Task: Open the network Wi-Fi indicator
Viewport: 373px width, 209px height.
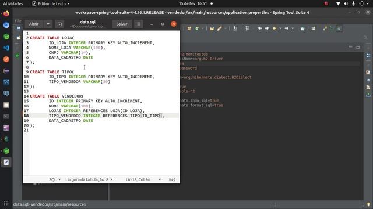Action: tap(338, 3)
